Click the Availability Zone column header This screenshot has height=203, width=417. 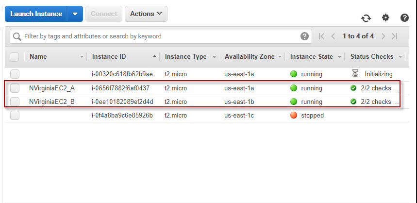click(249, 56)
